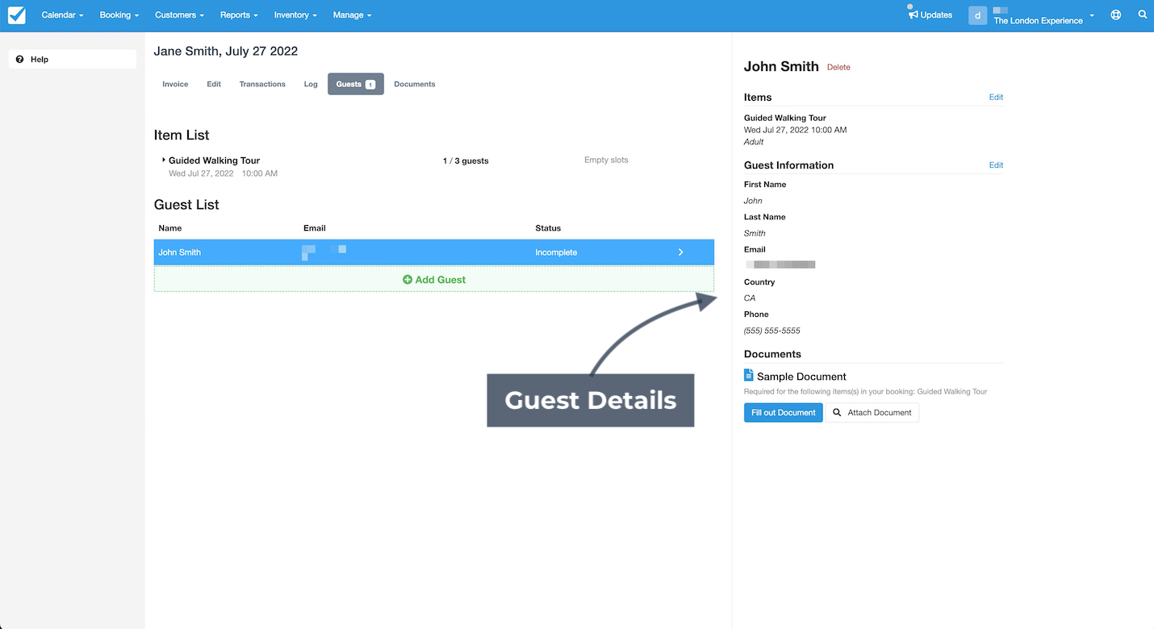Edit the Items section
The image size is (1154, 629).
click(x=996, y=97)
